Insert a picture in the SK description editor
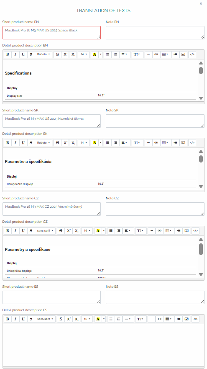Image resolution: width=207 pixels, height=369 pixels. 184,142
